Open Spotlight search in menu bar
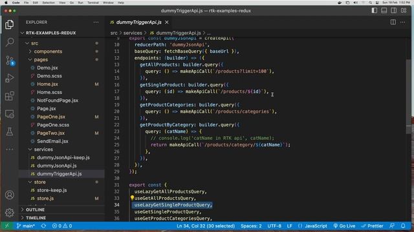Image resolution: width=414 pixels, height=232 pixels. (370, 3)
